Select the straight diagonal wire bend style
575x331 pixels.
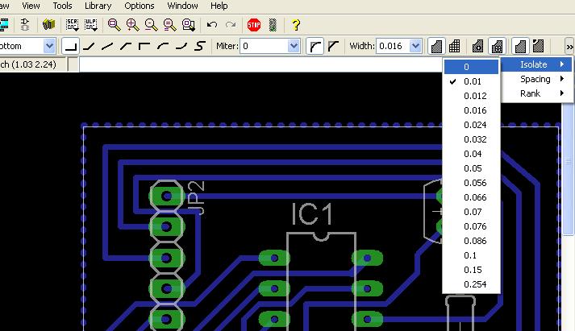click(x=107, y=46)
